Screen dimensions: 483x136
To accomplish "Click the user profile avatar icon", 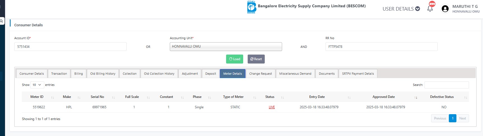I will [x=445, y=9].
